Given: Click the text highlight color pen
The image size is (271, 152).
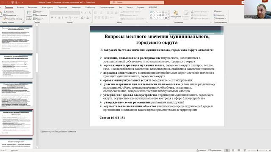Looking at the screenshot, I should click(82, 18).
